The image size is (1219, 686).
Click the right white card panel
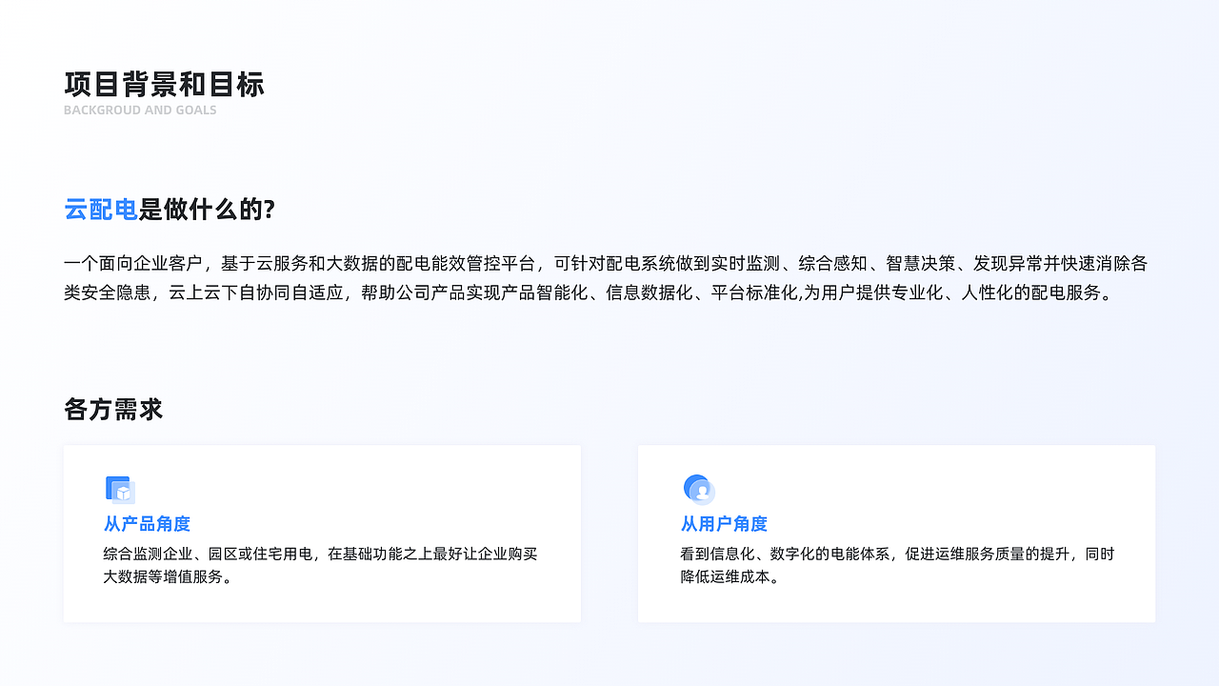click(896, 534)
